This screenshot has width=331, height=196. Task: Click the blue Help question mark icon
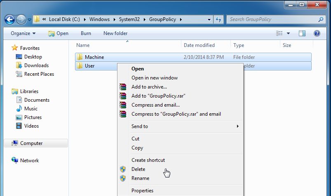point(317,33)
